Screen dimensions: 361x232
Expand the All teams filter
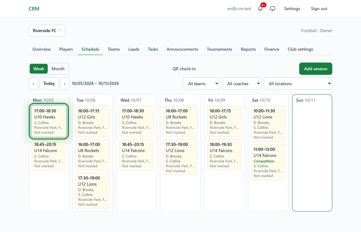point(201,83)
